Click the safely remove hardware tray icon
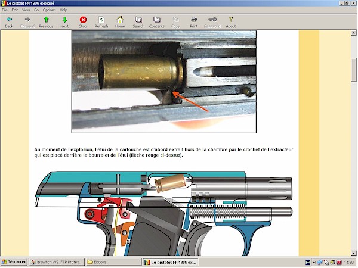Screen dimensions: 358x268 [x=326, y=262]
